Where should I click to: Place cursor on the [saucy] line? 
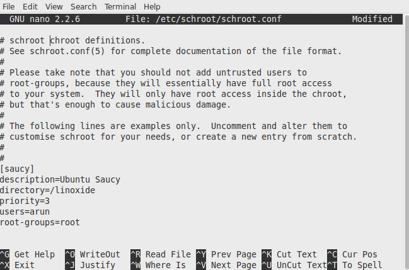pyautogui.click(x=18, y=169)
